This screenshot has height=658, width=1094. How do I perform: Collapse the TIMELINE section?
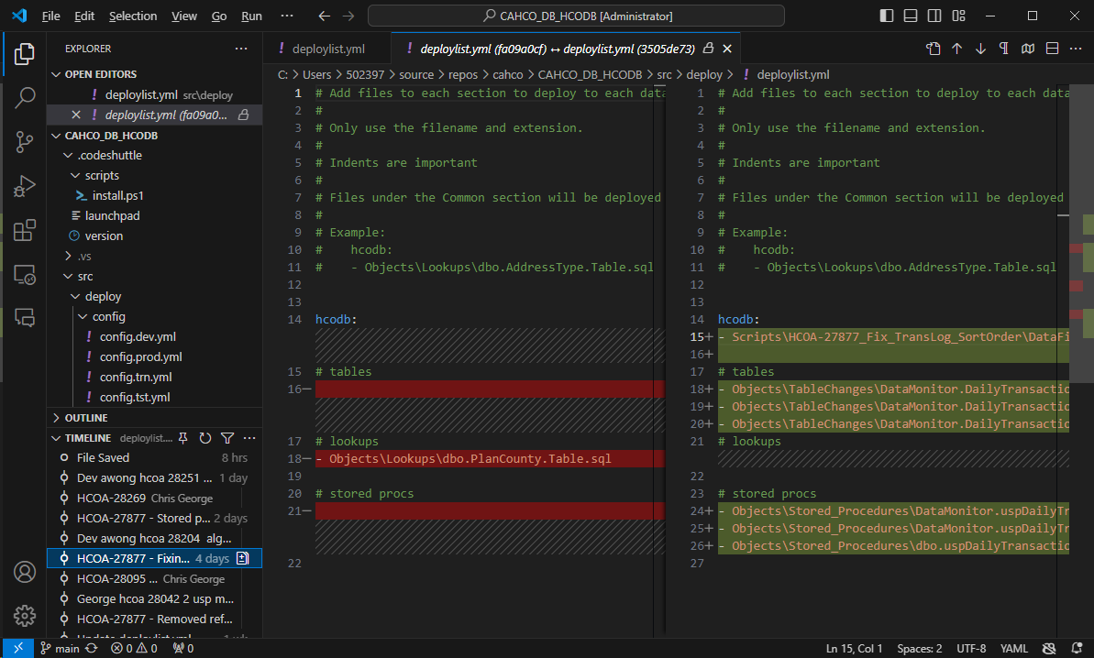click(83, 437)
